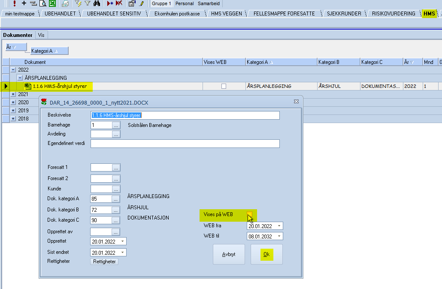Browse Foresatt 1 with the ellipsis button
The height and width of the screenshot is (289, 442).
click(x=116, y=168)
